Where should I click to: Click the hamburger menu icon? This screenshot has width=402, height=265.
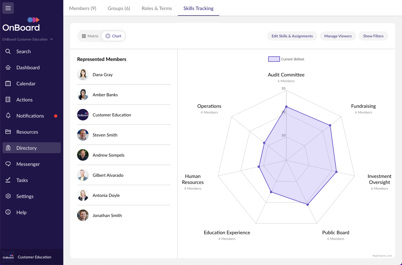click(x=8, y=8)
